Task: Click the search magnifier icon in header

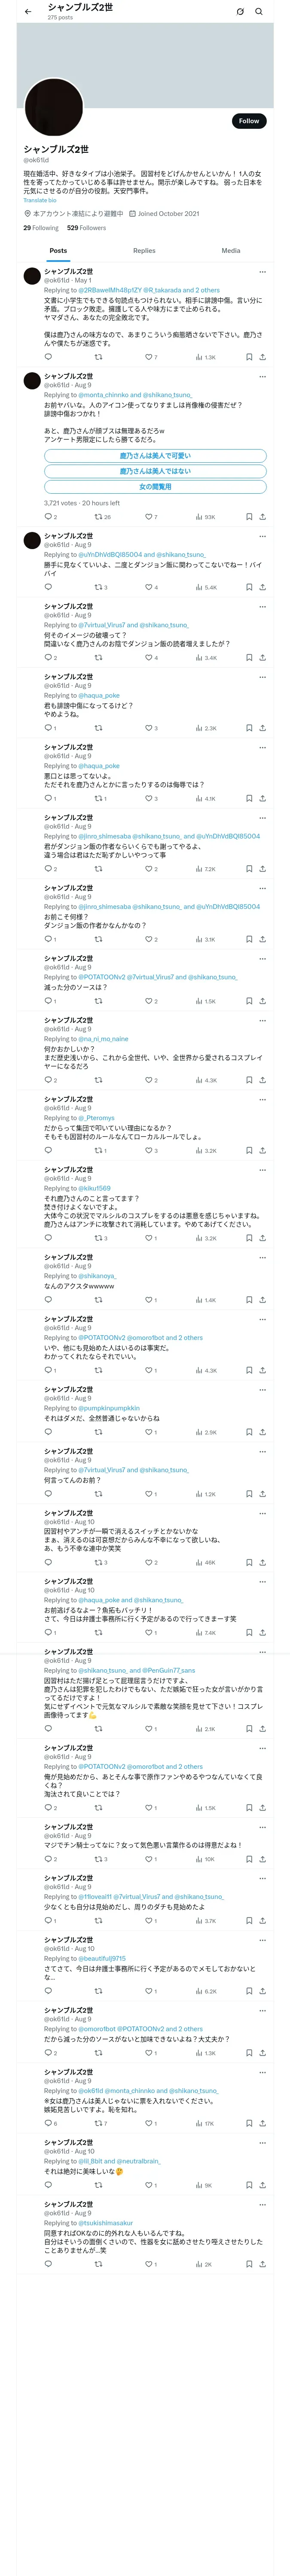Action: pyautogui.click(x=259, y=12)
